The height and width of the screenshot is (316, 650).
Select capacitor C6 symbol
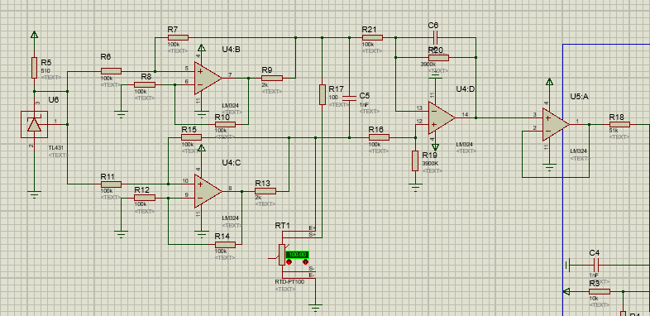pos(435,38)
